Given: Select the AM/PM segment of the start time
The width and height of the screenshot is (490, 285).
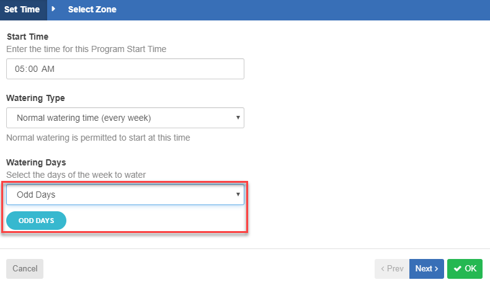Looking at the screenshot, I should pos(48,69).
